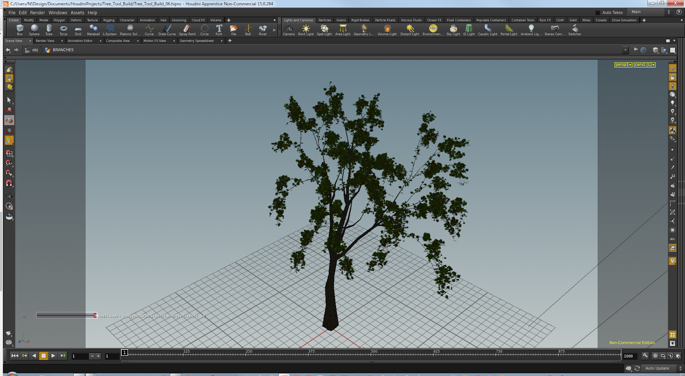The width and height of the screenshot is (685, 376).
Task: Select the Spray Paint tool
Action: (187, 30)
